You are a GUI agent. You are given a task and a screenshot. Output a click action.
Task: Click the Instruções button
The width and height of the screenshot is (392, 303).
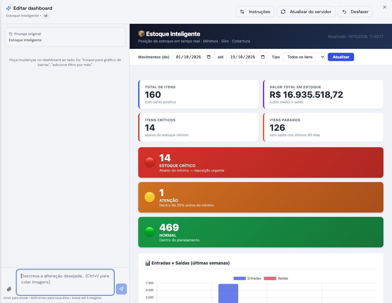(255, 12)
